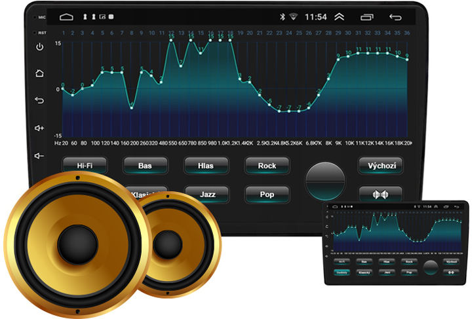Tap the volume down icon on the sidebar

pos(39,156)
